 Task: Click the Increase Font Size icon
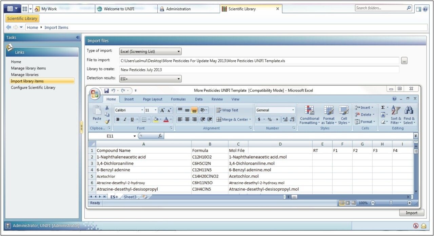(x=163, y=110)
